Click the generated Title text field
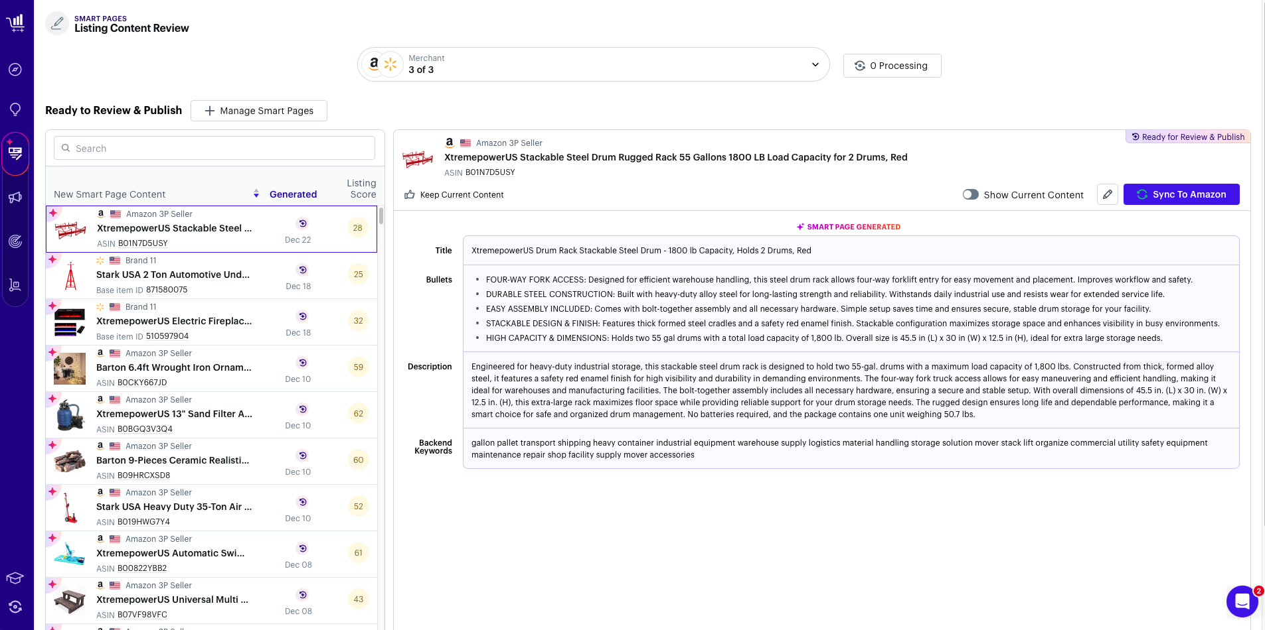1265x630 pixels. click(x=851, y=251)
